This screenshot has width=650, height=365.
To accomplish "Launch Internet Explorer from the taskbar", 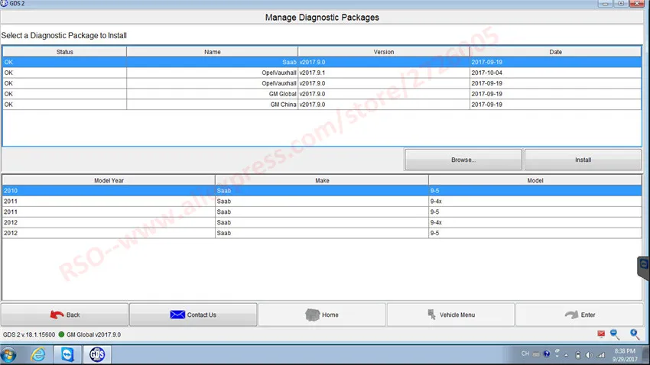I will (x=38, y=354).
